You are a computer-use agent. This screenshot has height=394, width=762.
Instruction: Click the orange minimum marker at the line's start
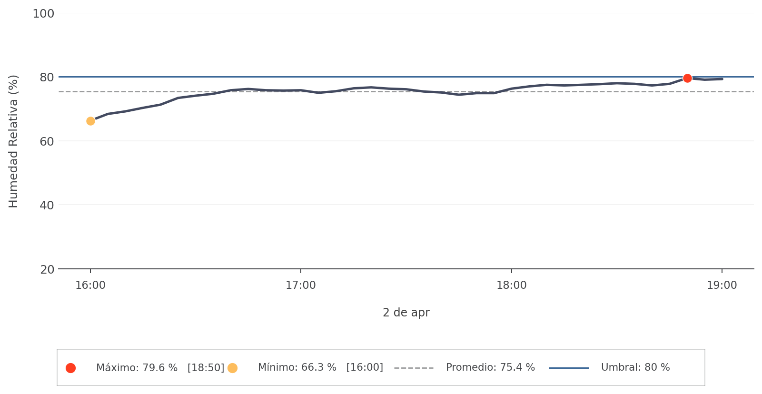pos(90,121)
